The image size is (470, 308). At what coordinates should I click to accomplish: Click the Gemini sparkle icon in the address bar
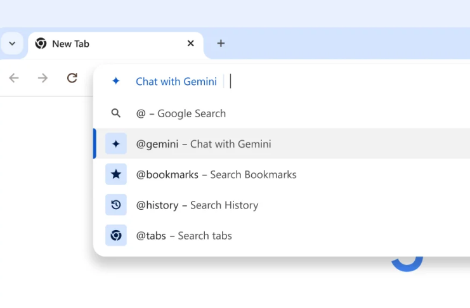coord(115,81)
